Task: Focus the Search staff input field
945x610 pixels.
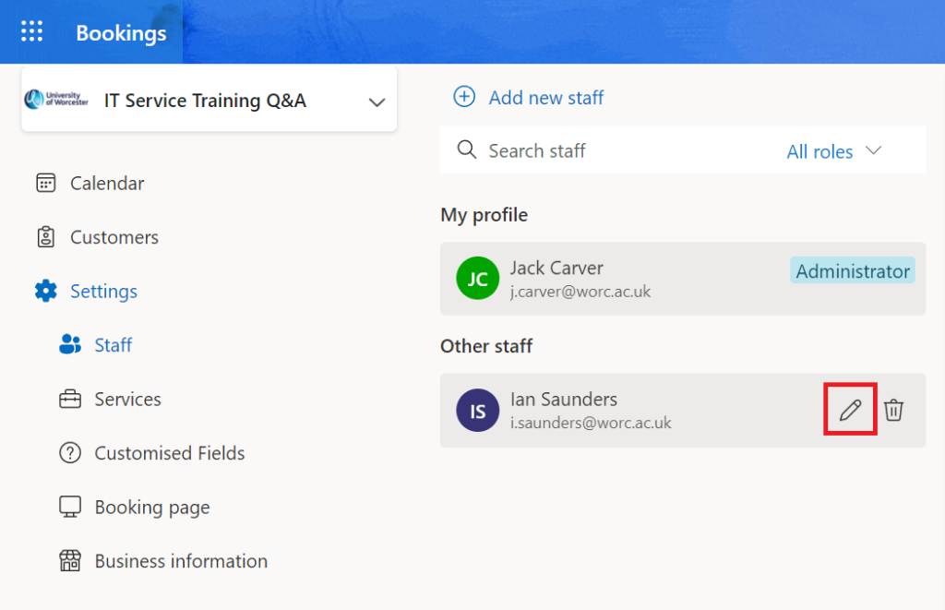Action: (609, 150)
